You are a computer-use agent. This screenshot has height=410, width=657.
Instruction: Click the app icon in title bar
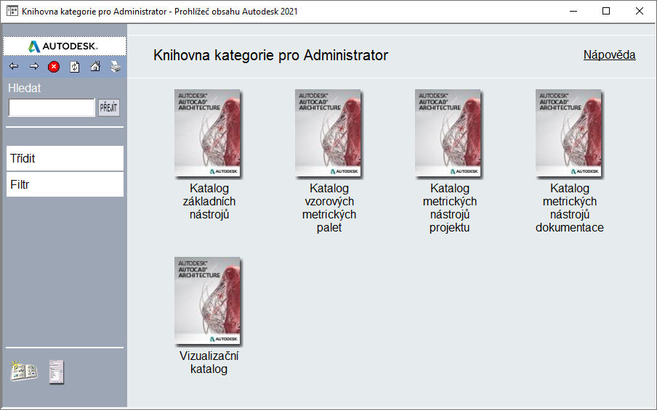pyautogui.click(x=12, y=11)
